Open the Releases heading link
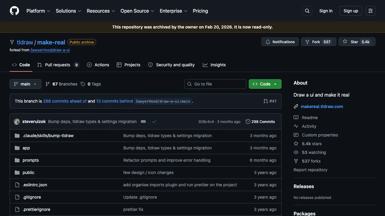Screen dimensions: 385x216 tap(304, 186)
